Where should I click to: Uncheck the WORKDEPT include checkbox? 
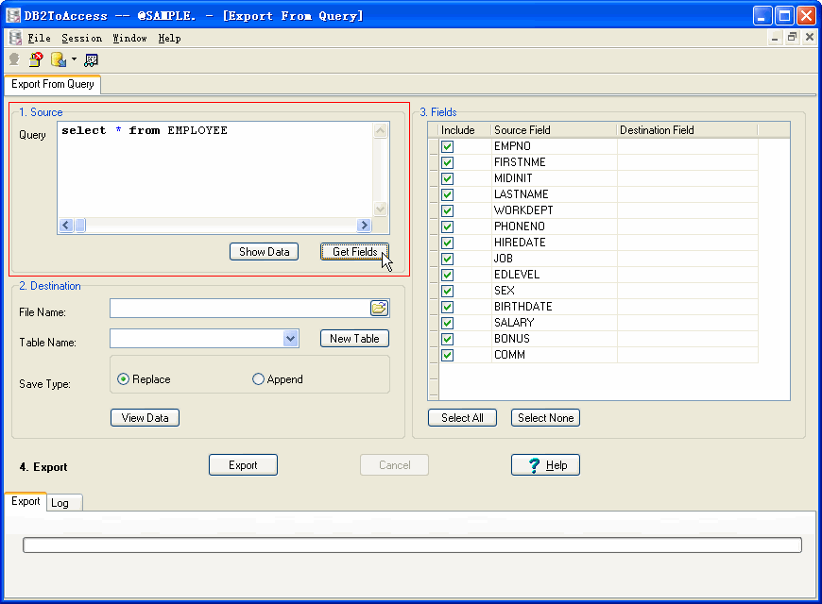click(447, 210)
